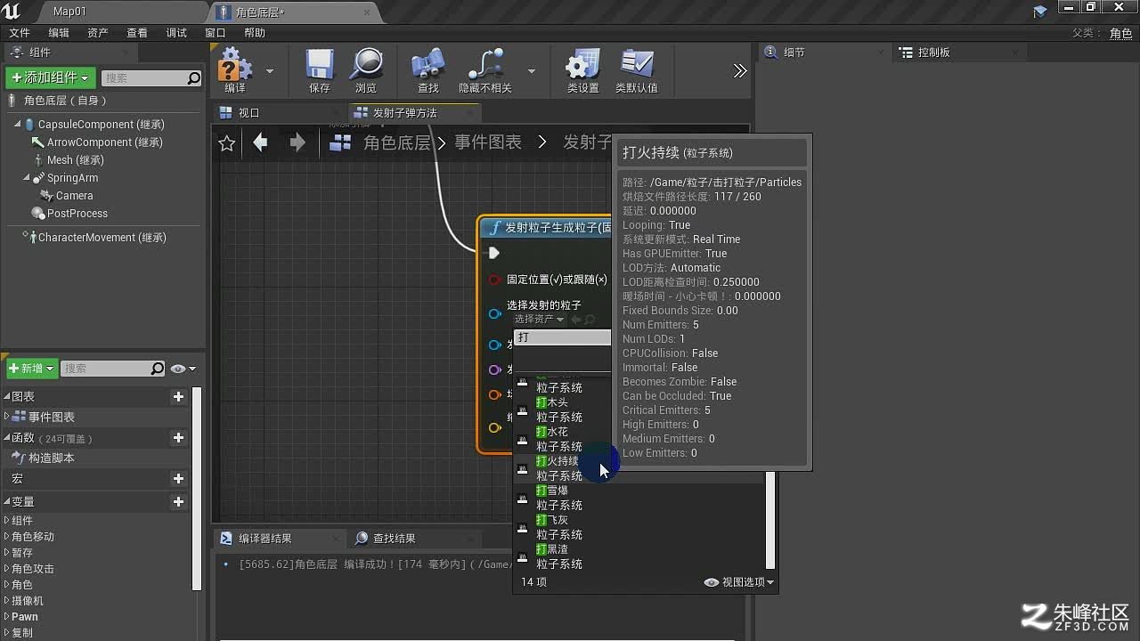Open the 调试 menu

click(x=176, y=33)
